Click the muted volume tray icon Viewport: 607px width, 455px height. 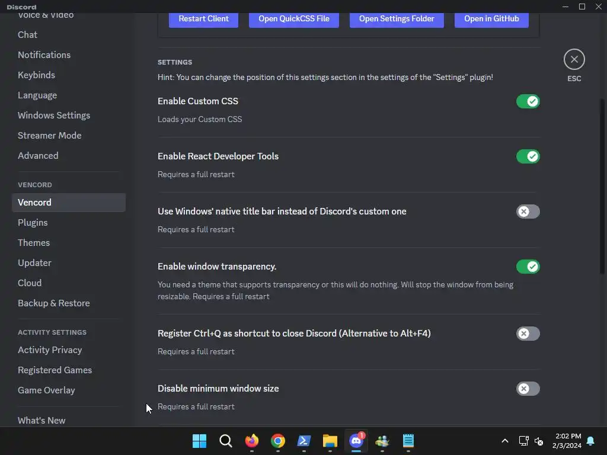click(x=538, y=441)
